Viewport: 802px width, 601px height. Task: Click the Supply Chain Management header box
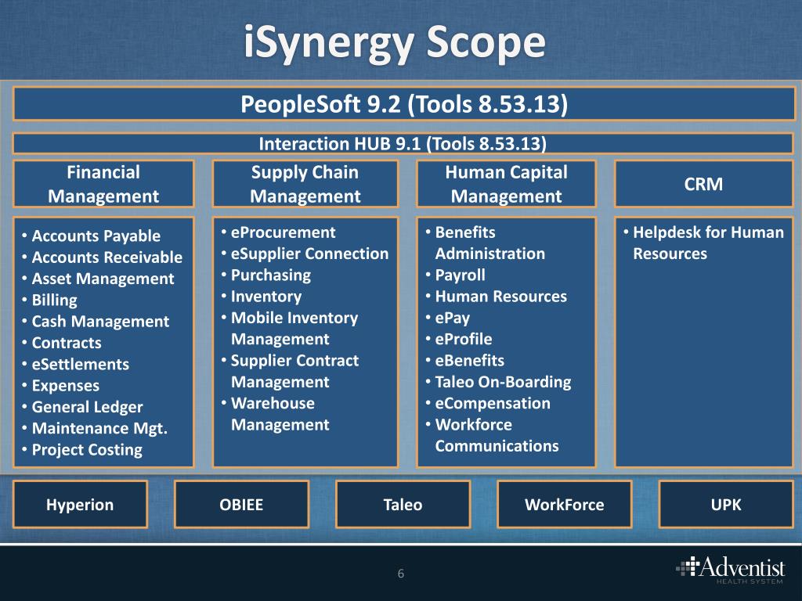click(x=305, y=184)
